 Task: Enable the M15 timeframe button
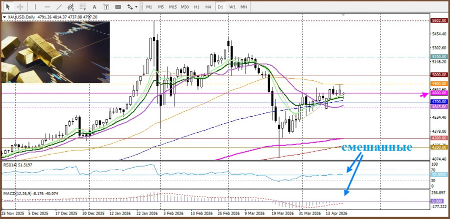pos(172,7)
